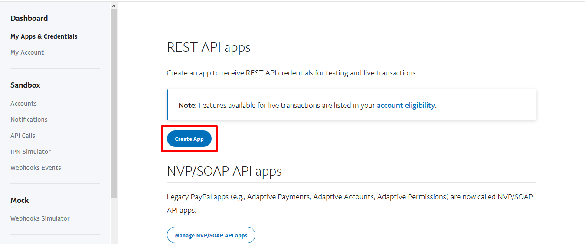Open Sandbox Accounts page

pos(23,104)
